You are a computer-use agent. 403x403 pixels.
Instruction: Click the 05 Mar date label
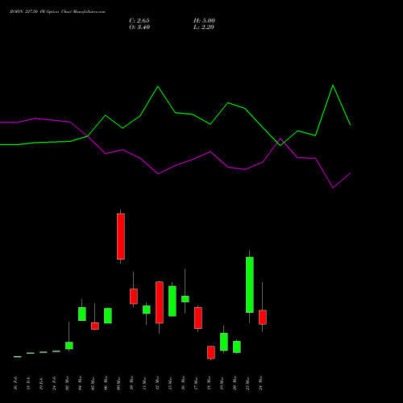[x=93, y=383]
